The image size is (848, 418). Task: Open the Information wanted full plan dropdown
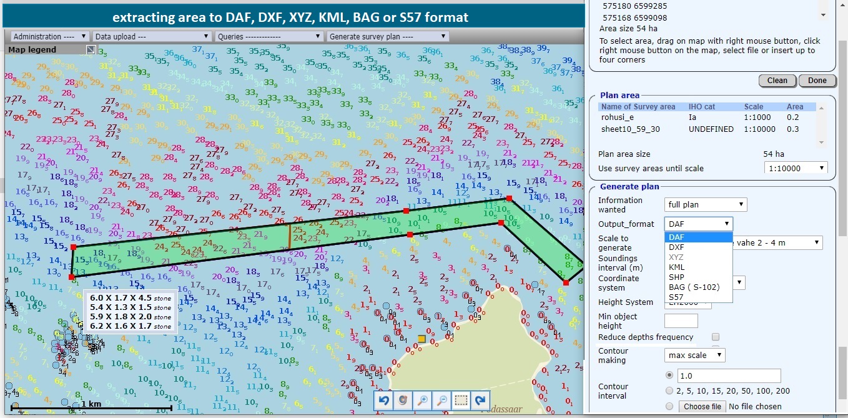click(x=704, y=204)
